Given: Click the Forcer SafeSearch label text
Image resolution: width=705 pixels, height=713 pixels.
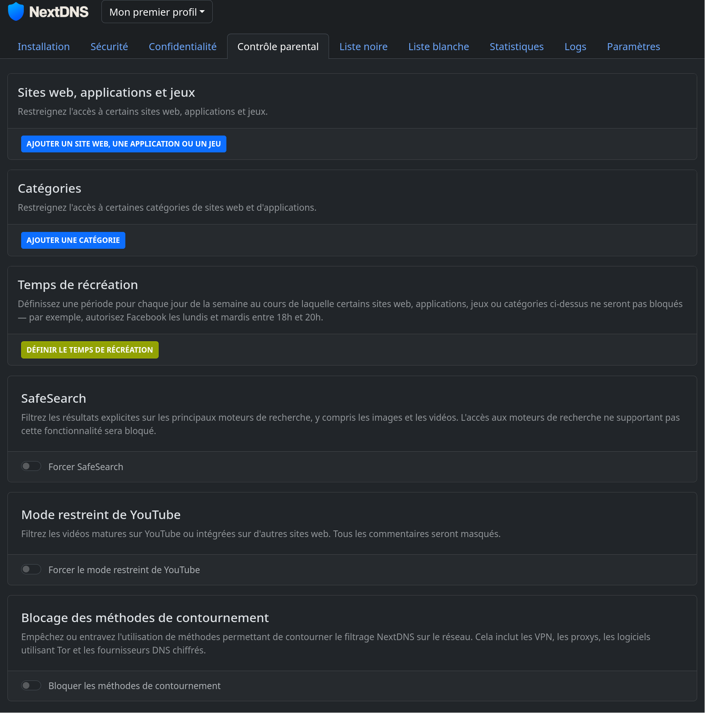Looking at the screenshot, I should (x=85, y=467).
